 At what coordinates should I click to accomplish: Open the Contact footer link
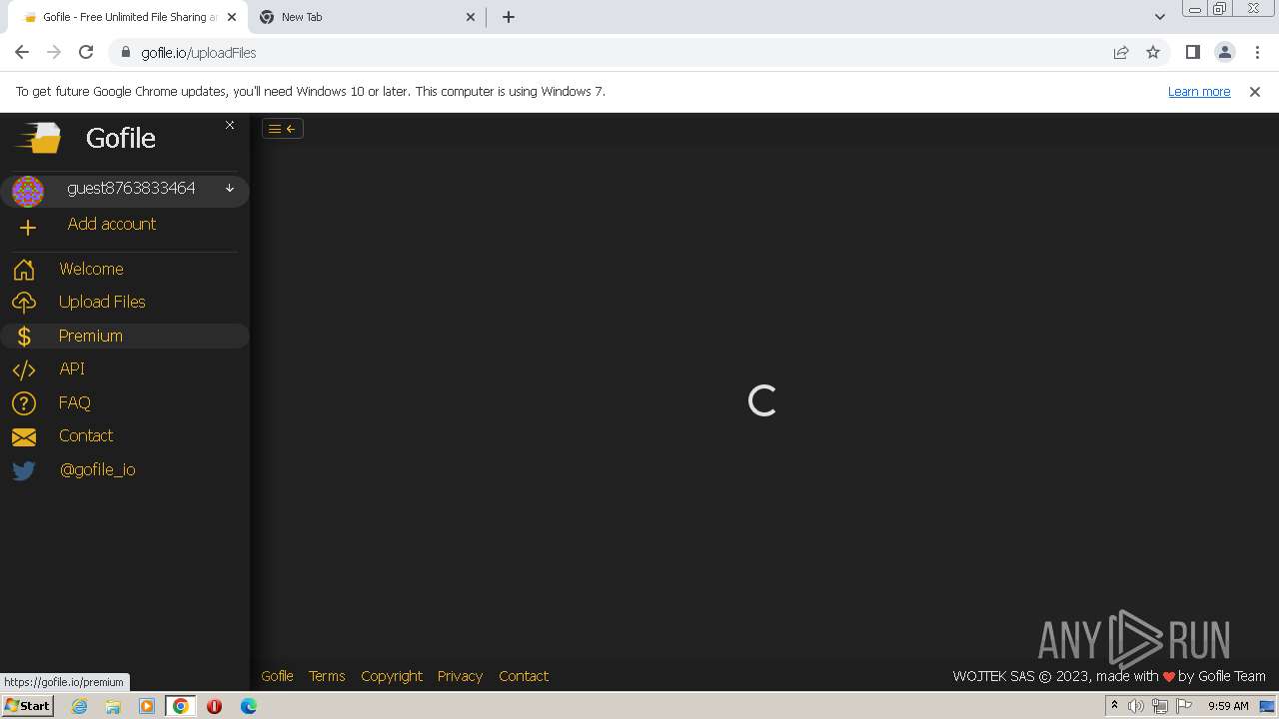pyautogui.click(x=524, y=676)
